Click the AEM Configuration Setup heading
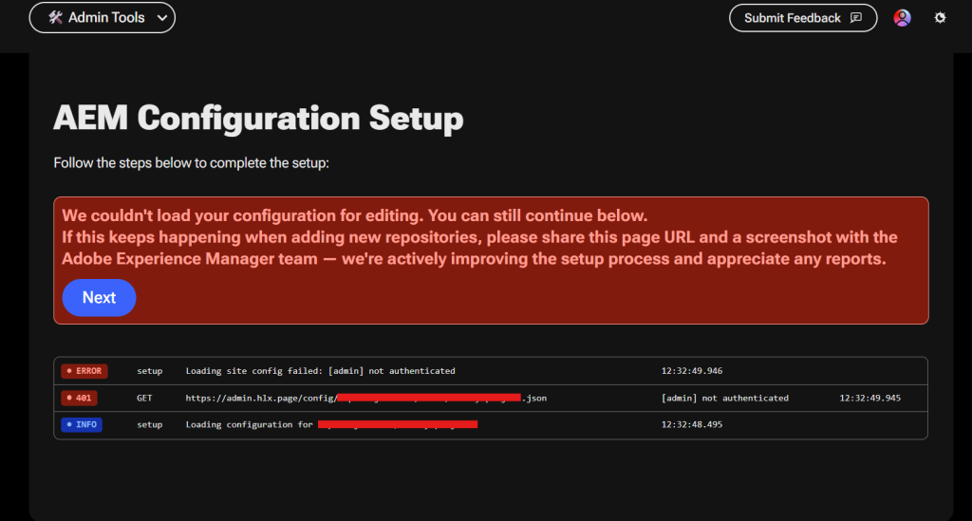Screen dimensions: 972x521 pos(258,119)
